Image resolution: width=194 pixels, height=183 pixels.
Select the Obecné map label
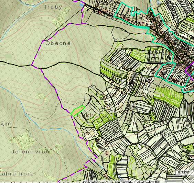point(58,43)
